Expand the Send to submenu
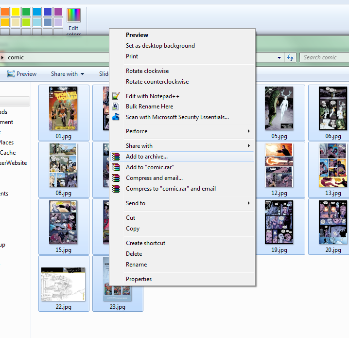The width and height of the screenshot is (349, 338). pyautogui.click(x=182, y=203)
